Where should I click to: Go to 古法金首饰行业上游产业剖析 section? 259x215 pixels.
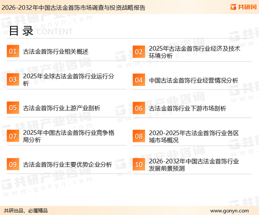(x=61, y=108)
